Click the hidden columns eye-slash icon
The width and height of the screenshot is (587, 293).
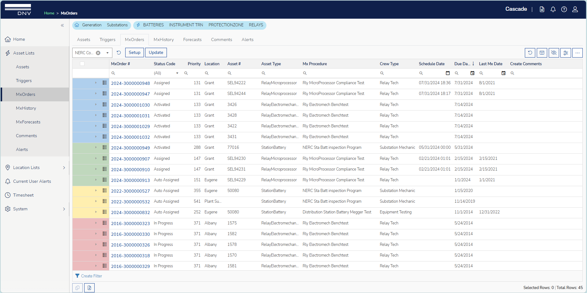(554, 53)
